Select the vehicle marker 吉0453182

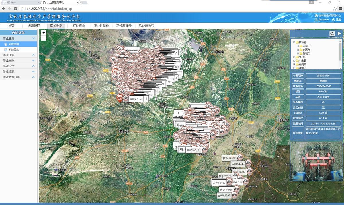coord(219,183)
